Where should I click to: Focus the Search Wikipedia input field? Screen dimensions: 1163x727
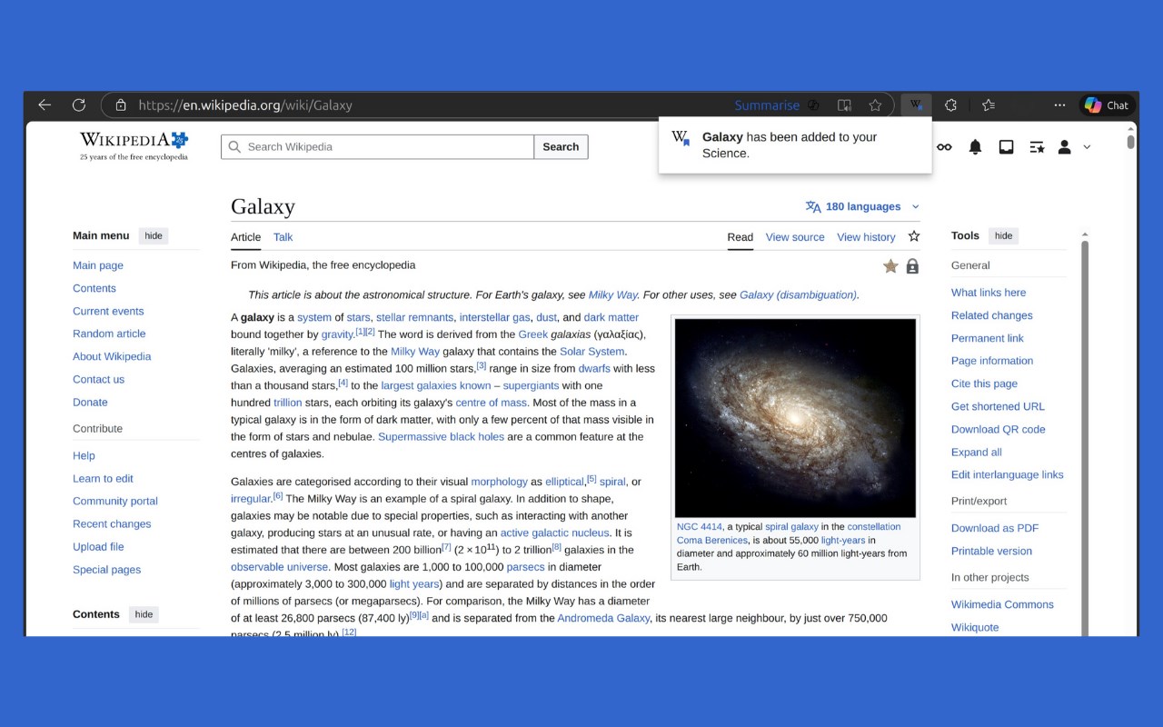[378, 146]
